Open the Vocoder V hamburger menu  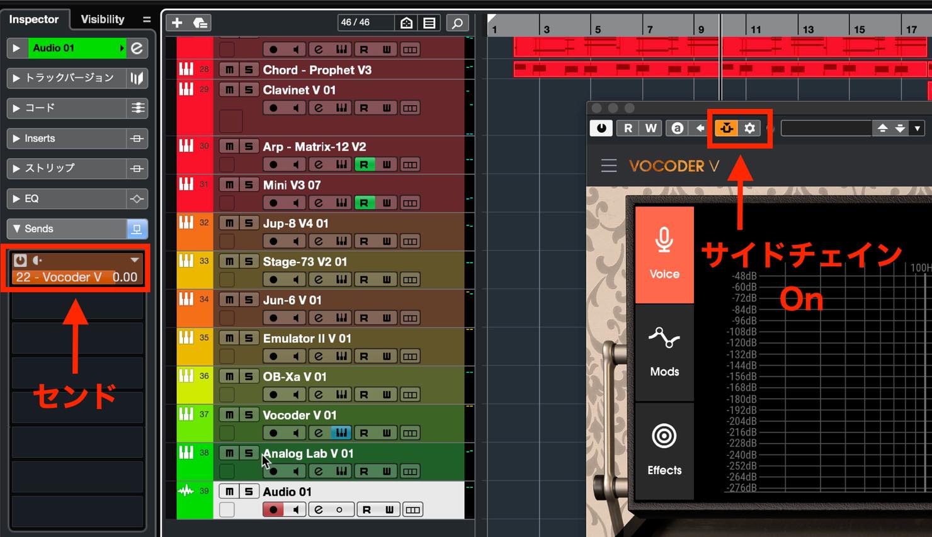pyautogui.click(x=609, y=166)
